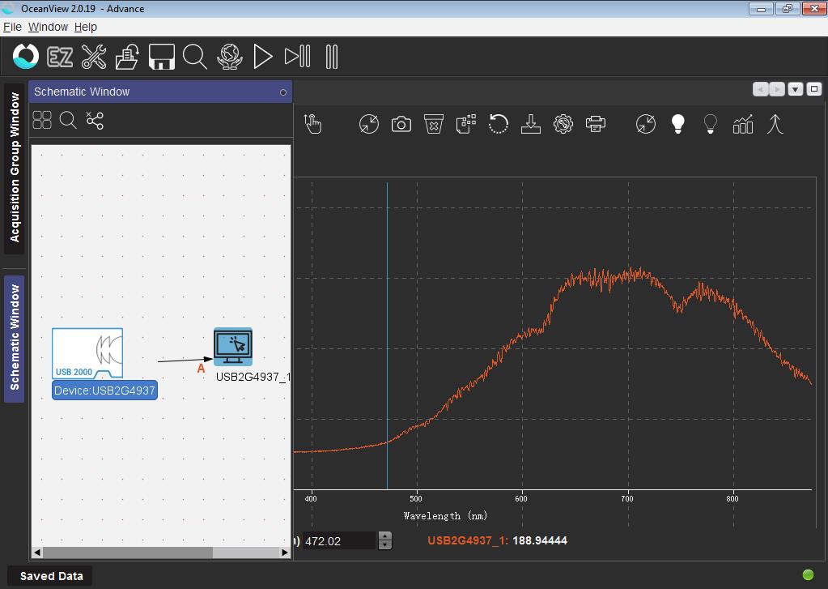Select the USB 2000 device node
828x589 pixels.
click(87, 353)
